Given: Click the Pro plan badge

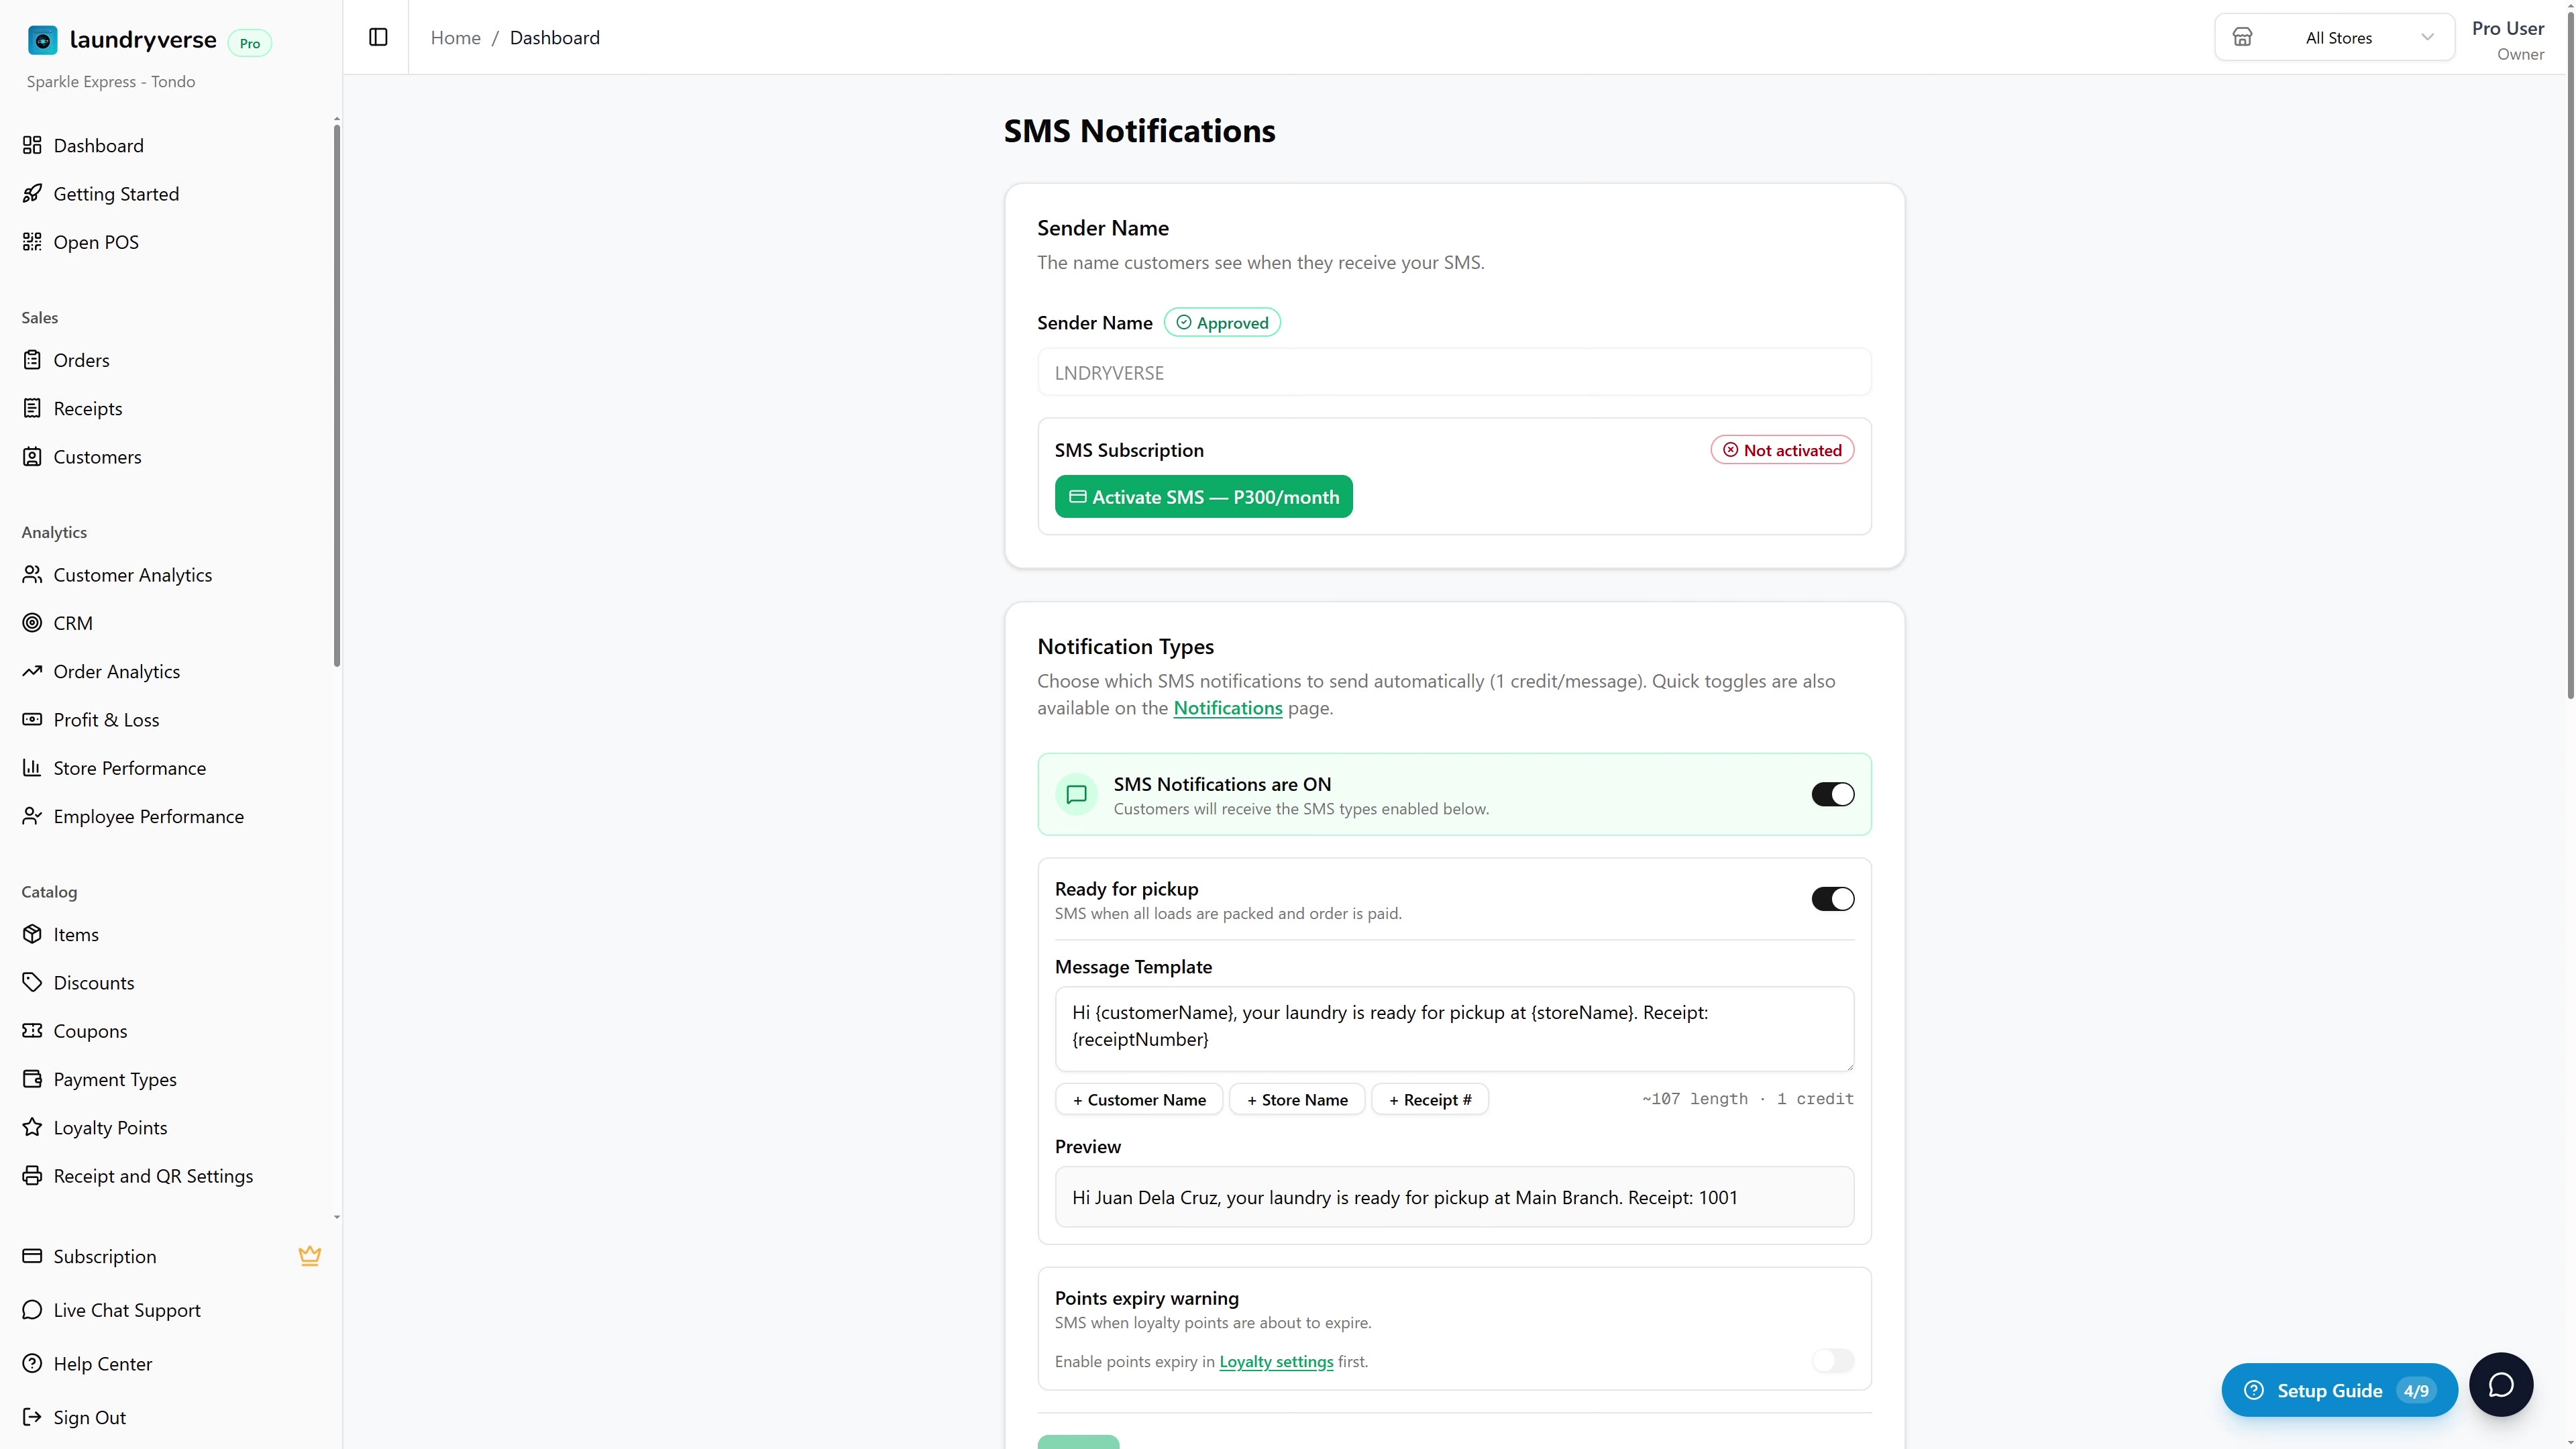Looking at the screenshot, I should tap(249, 43).
